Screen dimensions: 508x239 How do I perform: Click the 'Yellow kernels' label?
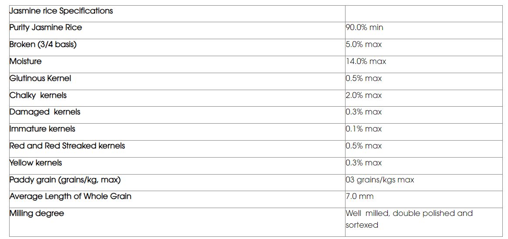click(36, 163)
